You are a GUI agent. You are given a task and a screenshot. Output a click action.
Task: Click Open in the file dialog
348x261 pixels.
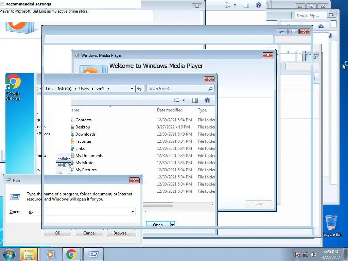tap(158, 224)
